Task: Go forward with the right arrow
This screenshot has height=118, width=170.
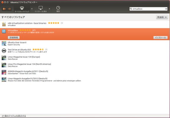Action: click(x=9, y=9)
